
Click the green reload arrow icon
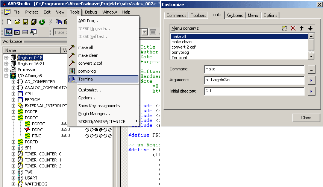42,22
